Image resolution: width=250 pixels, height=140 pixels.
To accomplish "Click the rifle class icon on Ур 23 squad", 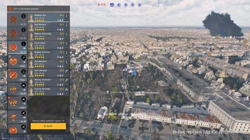I will coord(23,44).
